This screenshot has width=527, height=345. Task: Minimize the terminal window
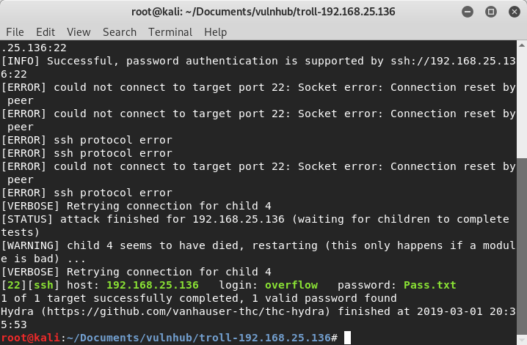(468, 12)
